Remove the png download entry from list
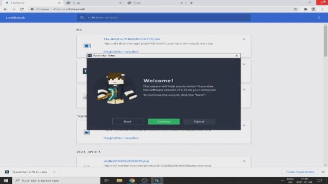 244,161
